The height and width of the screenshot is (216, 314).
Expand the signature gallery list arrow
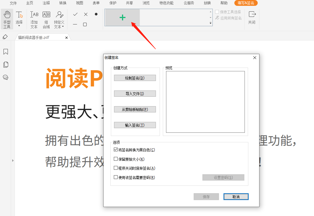point(210,23)
